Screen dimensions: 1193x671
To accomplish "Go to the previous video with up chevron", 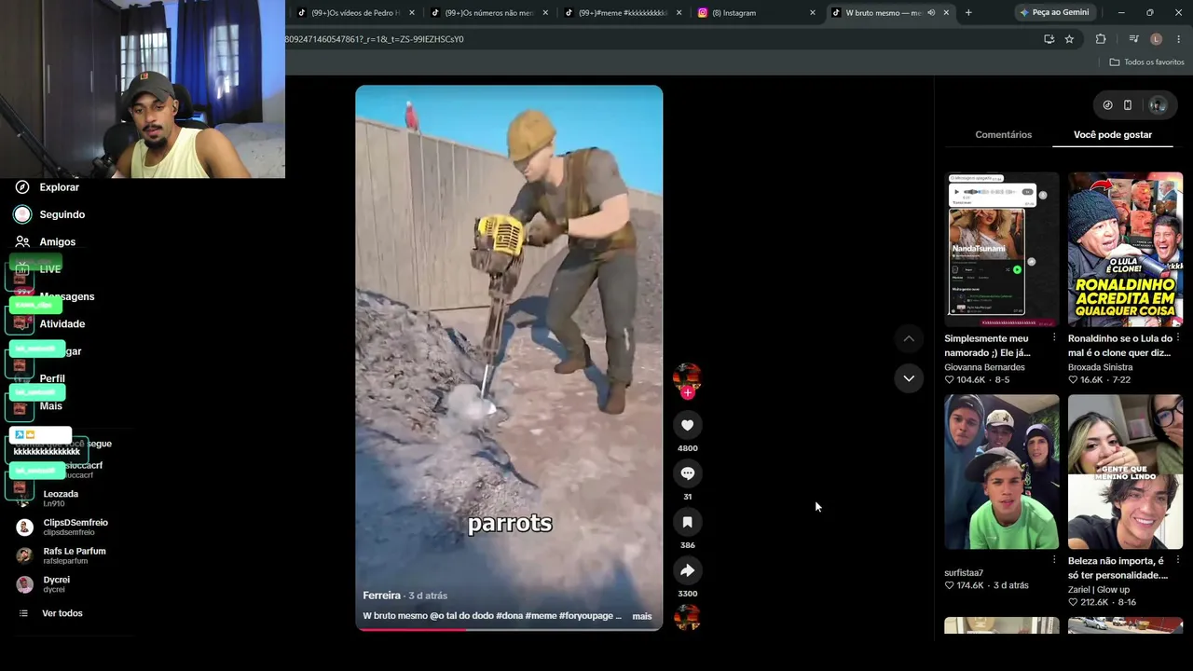I will point(909,338).
